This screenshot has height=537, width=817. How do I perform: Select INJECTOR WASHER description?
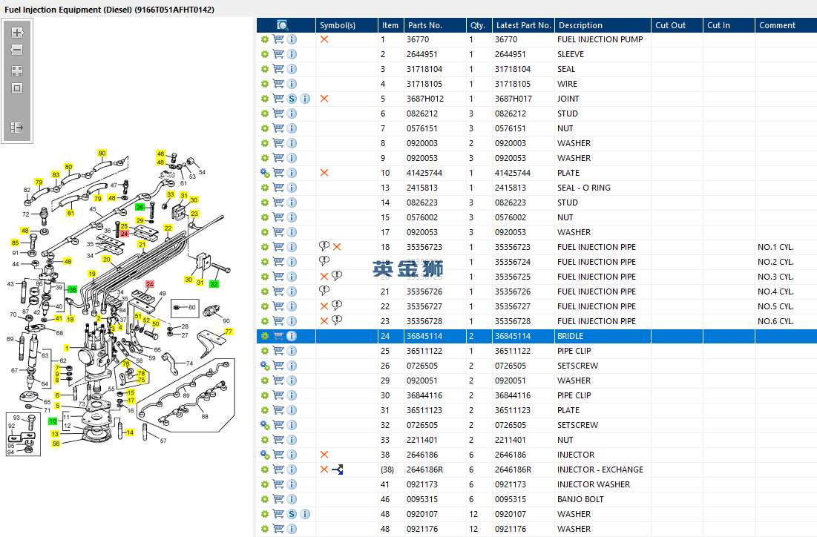(594, 484)
